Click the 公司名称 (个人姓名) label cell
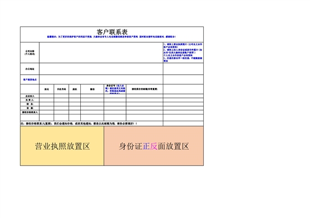The width and height of the screenshot is (310, 218). [30, 53]
